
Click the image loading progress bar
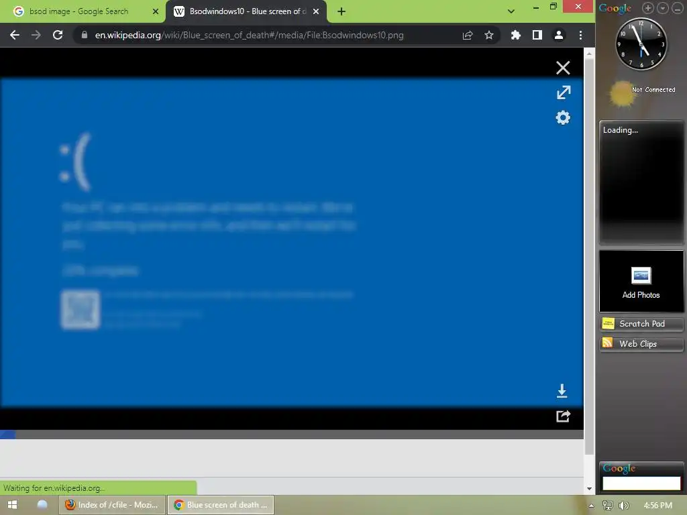point(292,435)
